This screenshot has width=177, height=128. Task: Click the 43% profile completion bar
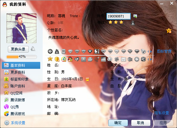coord(21,57)
